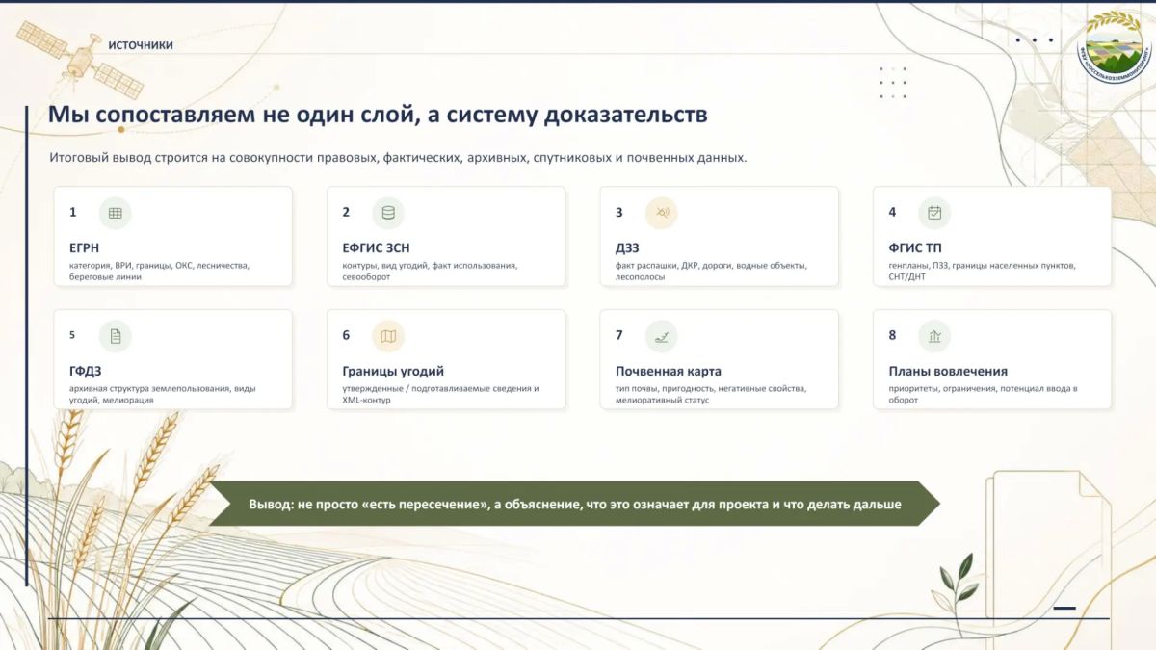The width and height of the screenshot is (1156, 650).
Task: Select the ГФДЗ card title
Action: [86, 372]
